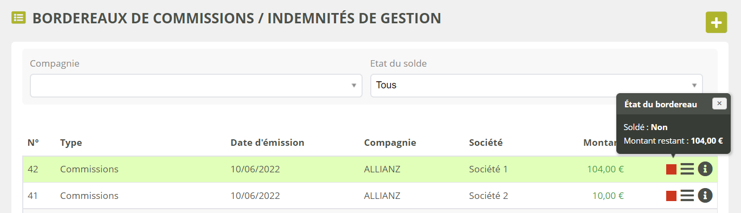Select the row of bordereau 41
The height and width of the screenshot is (213, 741).
(x=370, y=196)
